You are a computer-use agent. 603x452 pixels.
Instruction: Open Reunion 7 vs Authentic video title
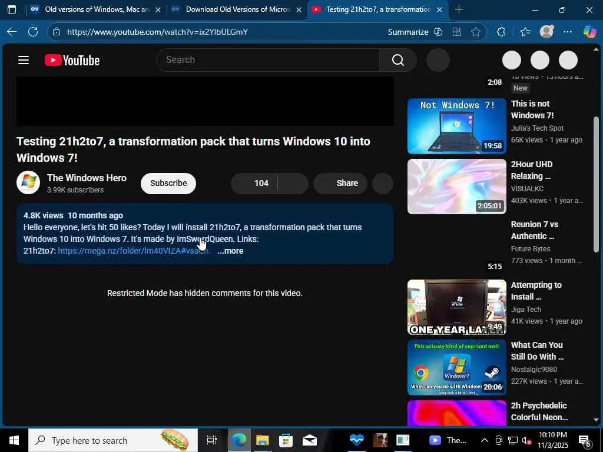pyautogui.click(x=535, y=230)
